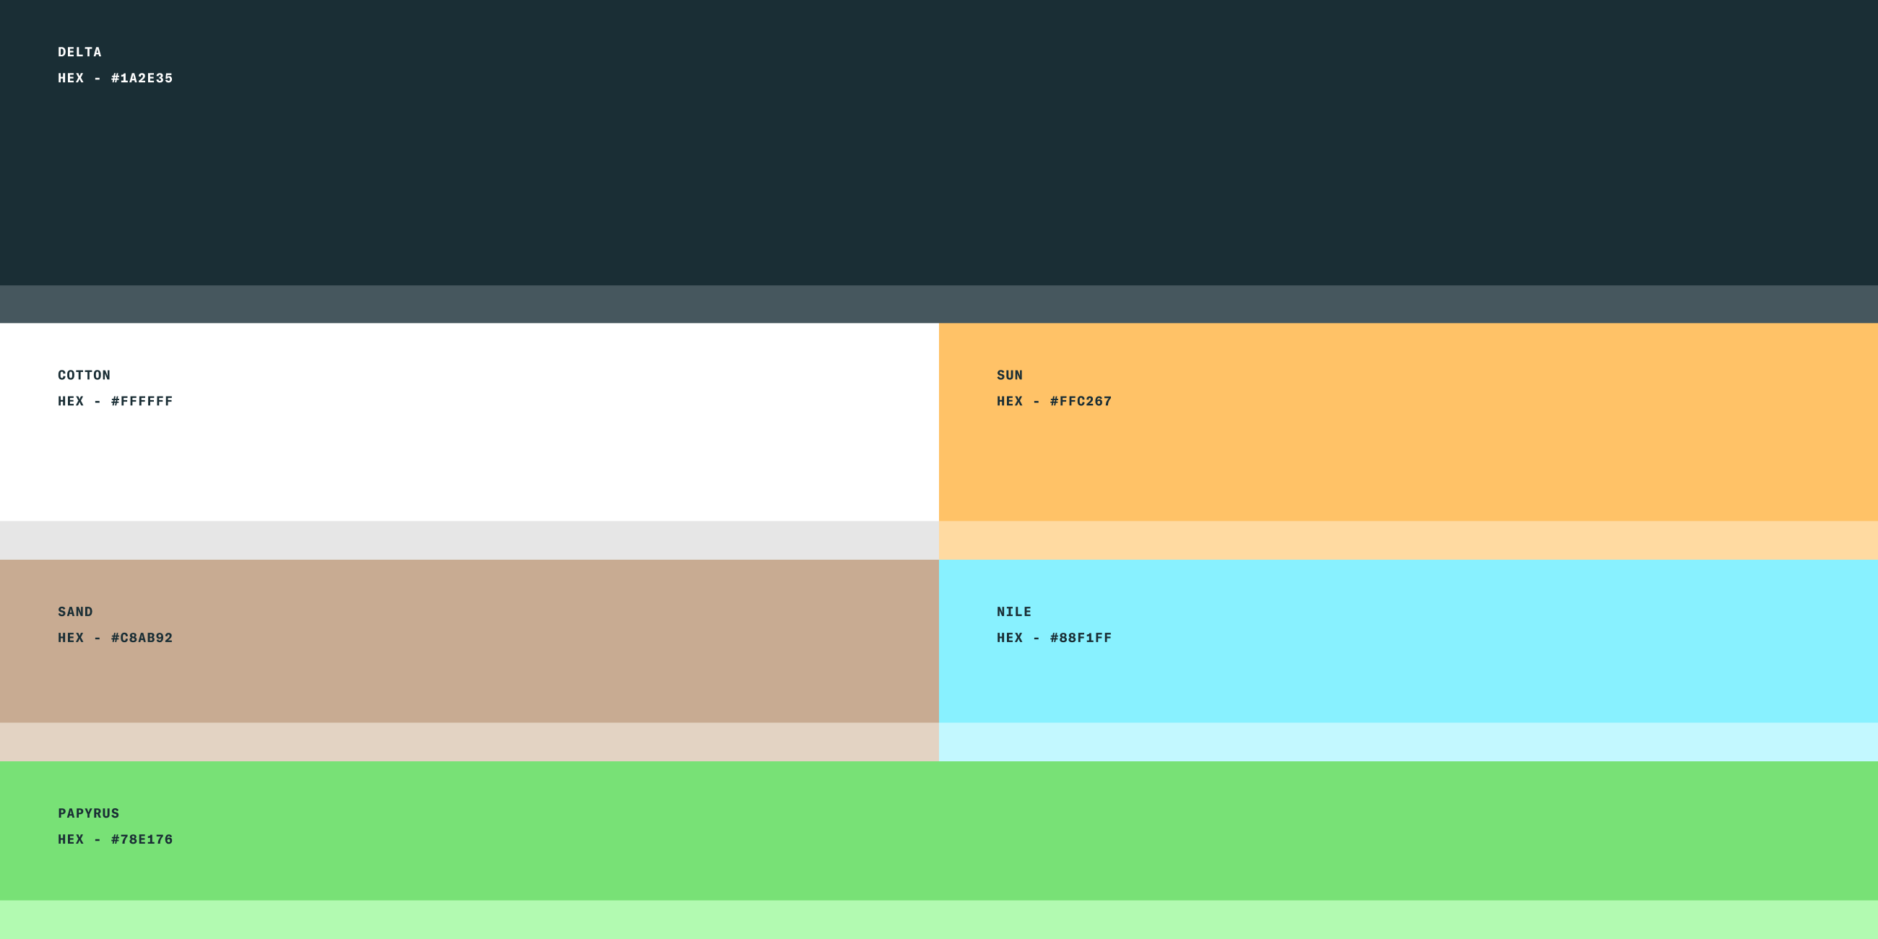Click the HEX - #1A2E35 text
The image size is (1878, 939).
tap(115, 78)
